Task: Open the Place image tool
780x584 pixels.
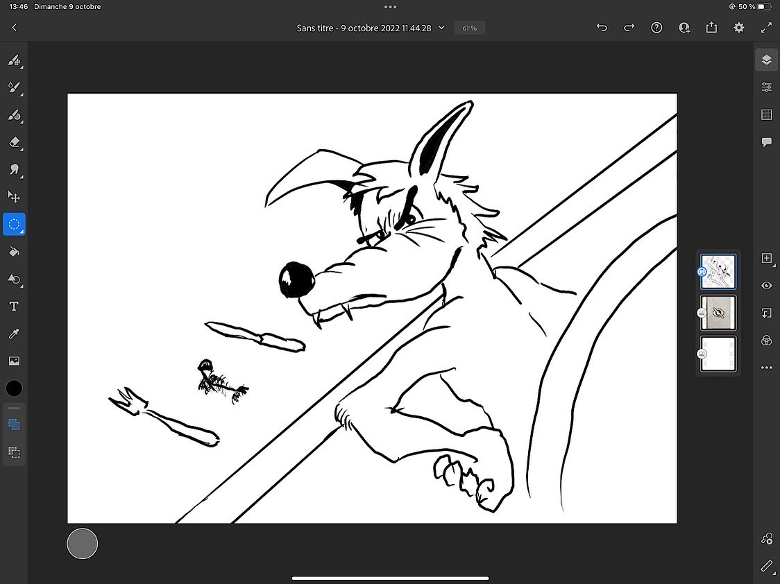Action: (14, 361)
